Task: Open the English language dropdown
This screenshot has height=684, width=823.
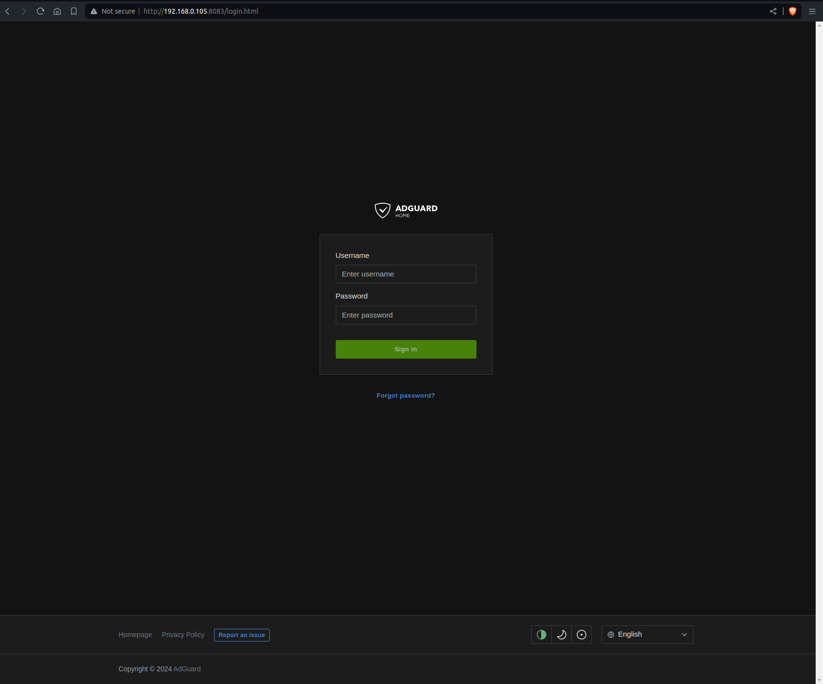Action: coord(647,635)
